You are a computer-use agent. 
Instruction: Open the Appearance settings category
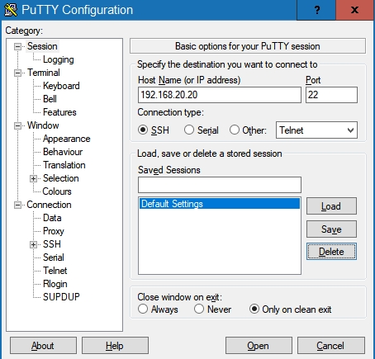pos(67,139)
